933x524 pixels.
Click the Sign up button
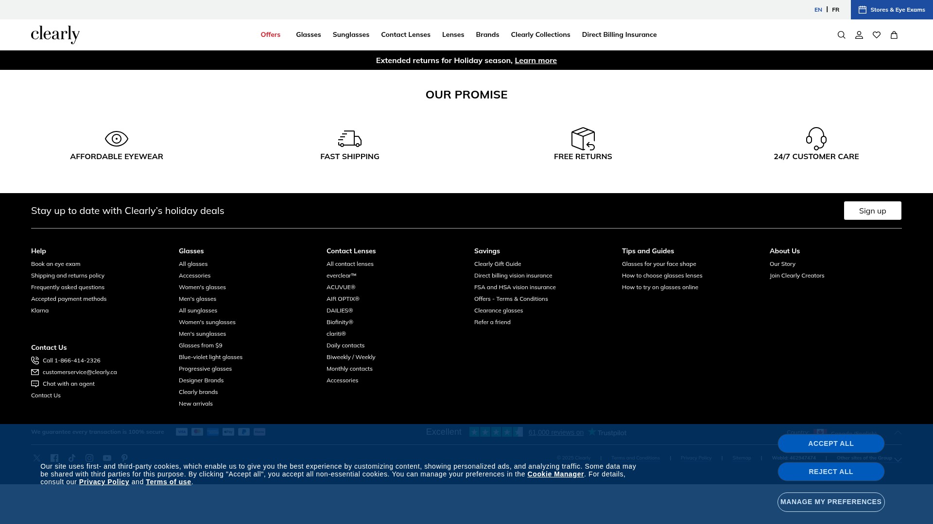[x=872, y=211]
